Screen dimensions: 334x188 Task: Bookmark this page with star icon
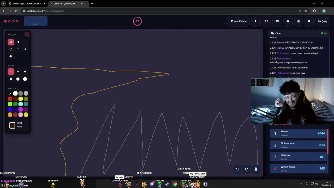pos(306,11)
